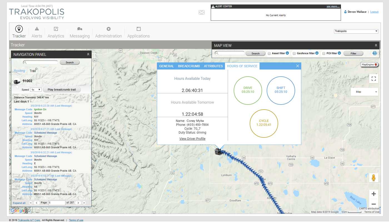Open the Speed 1x dropdown
This screenshot has width=389, height=222.
click(36, 90)
